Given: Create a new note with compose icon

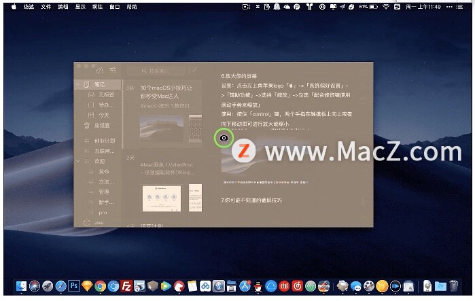Looking at the screenshot, I should point(193,71).
